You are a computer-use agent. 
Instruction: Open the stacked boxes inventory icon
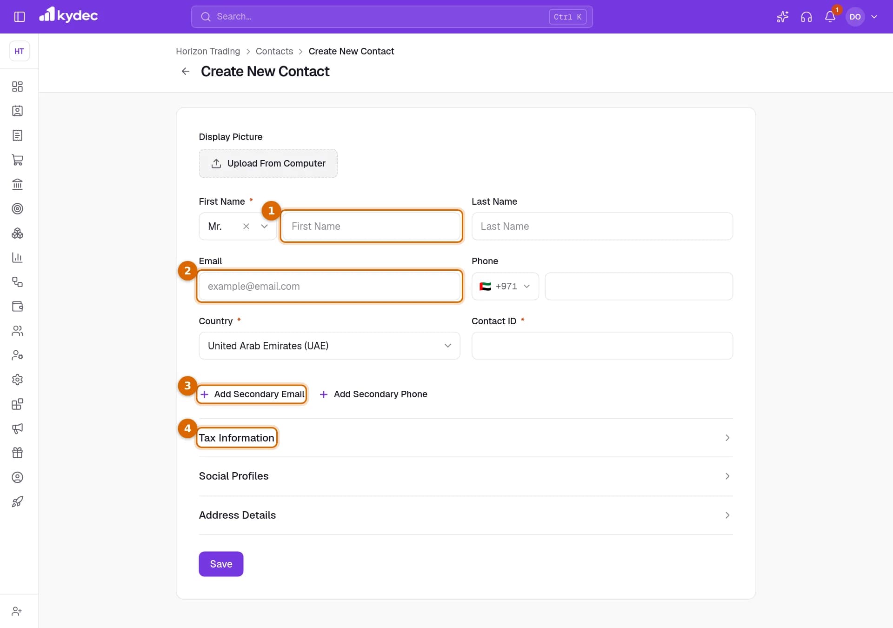point(17,233)
